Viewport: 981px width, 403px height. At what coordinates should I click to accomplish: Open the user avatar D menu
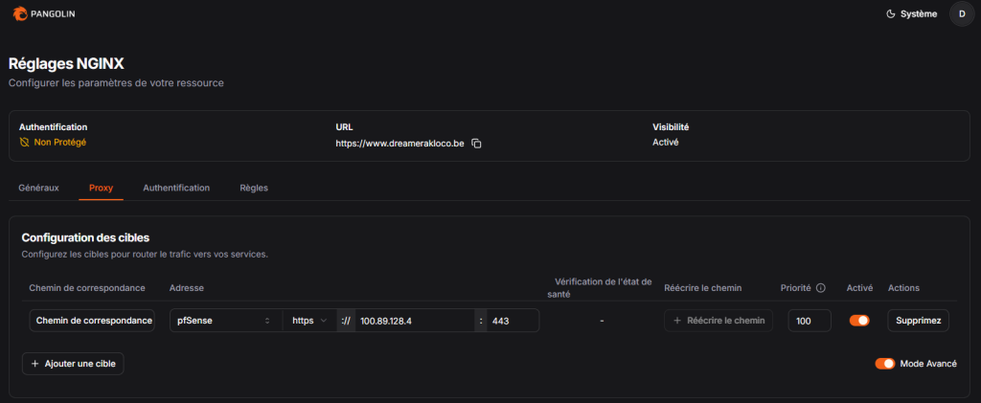(x=962, y=13)
